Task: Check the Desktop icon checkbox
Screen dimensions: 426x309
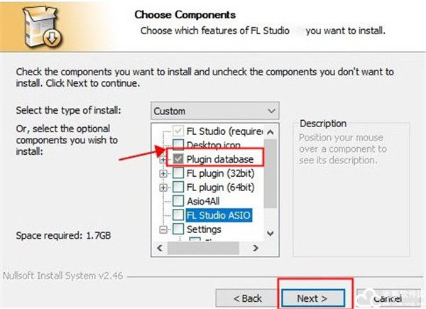Action: click(x=178, y=145)
